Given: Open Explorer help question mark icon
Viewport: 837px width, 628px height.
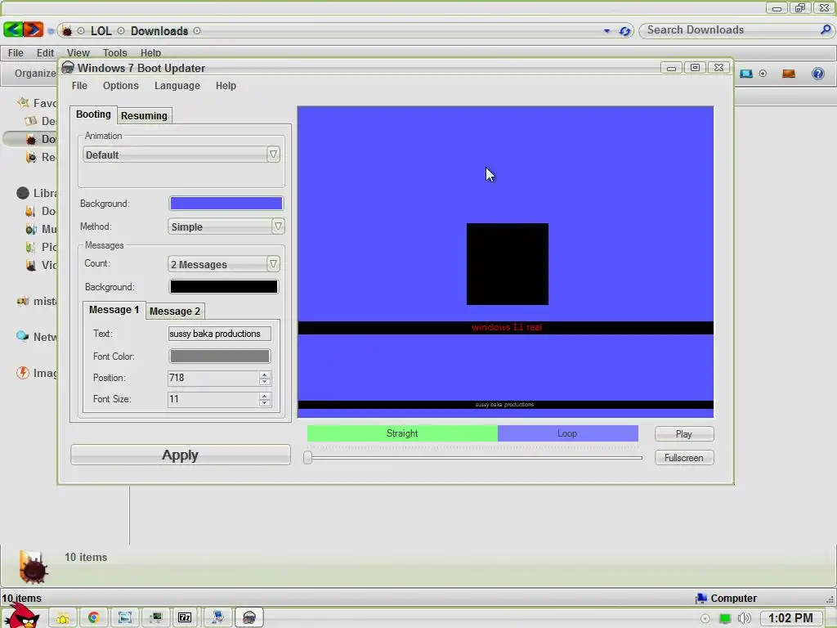Looking at the screenshot, I should 817,74.
